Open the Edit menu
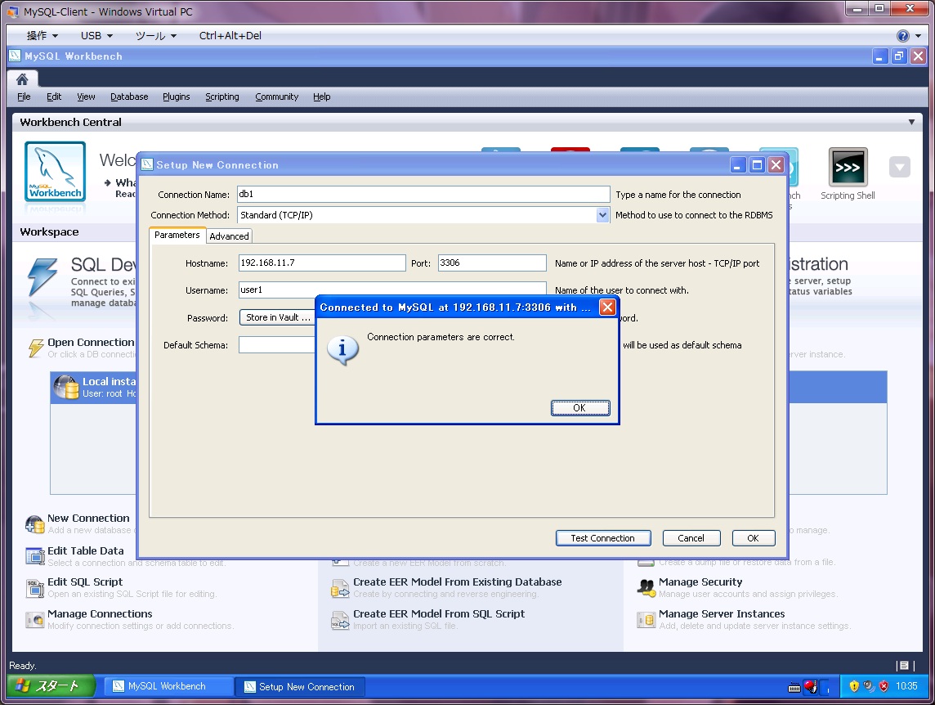The image size is (935, 705). (54, 97)
